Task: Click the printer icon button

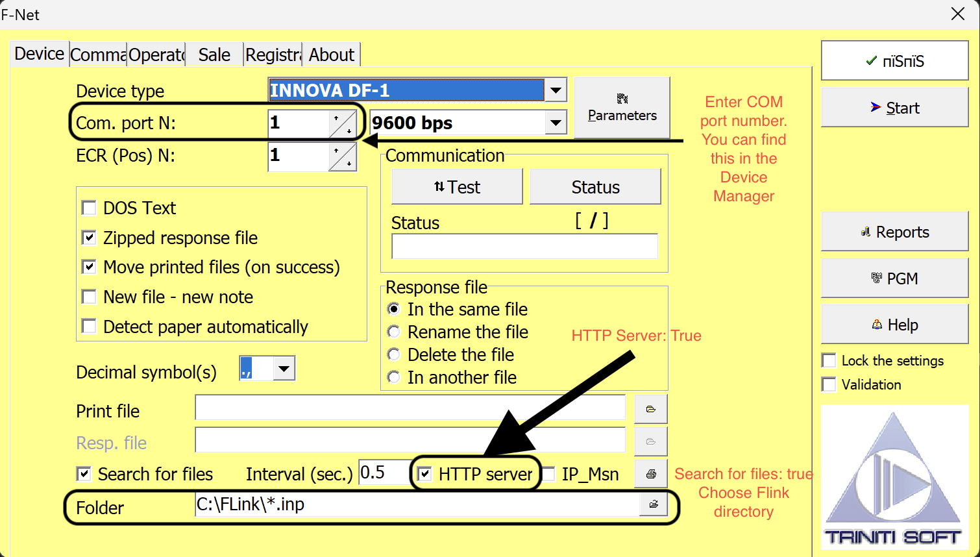Action: coord(650,473)
